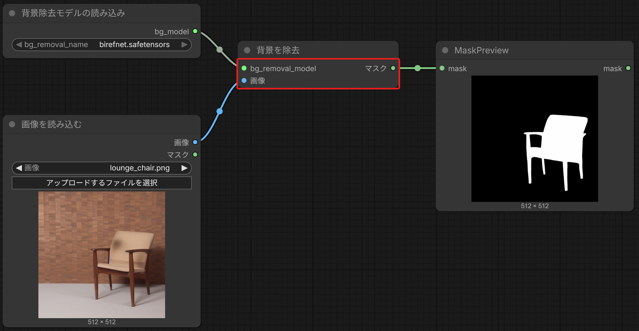Click the 512 × 512 label under the mask preview
The image size is (639, 331).
point(535,206)
